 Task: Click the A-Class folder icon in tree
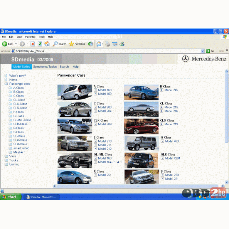(x=10, y=88)
